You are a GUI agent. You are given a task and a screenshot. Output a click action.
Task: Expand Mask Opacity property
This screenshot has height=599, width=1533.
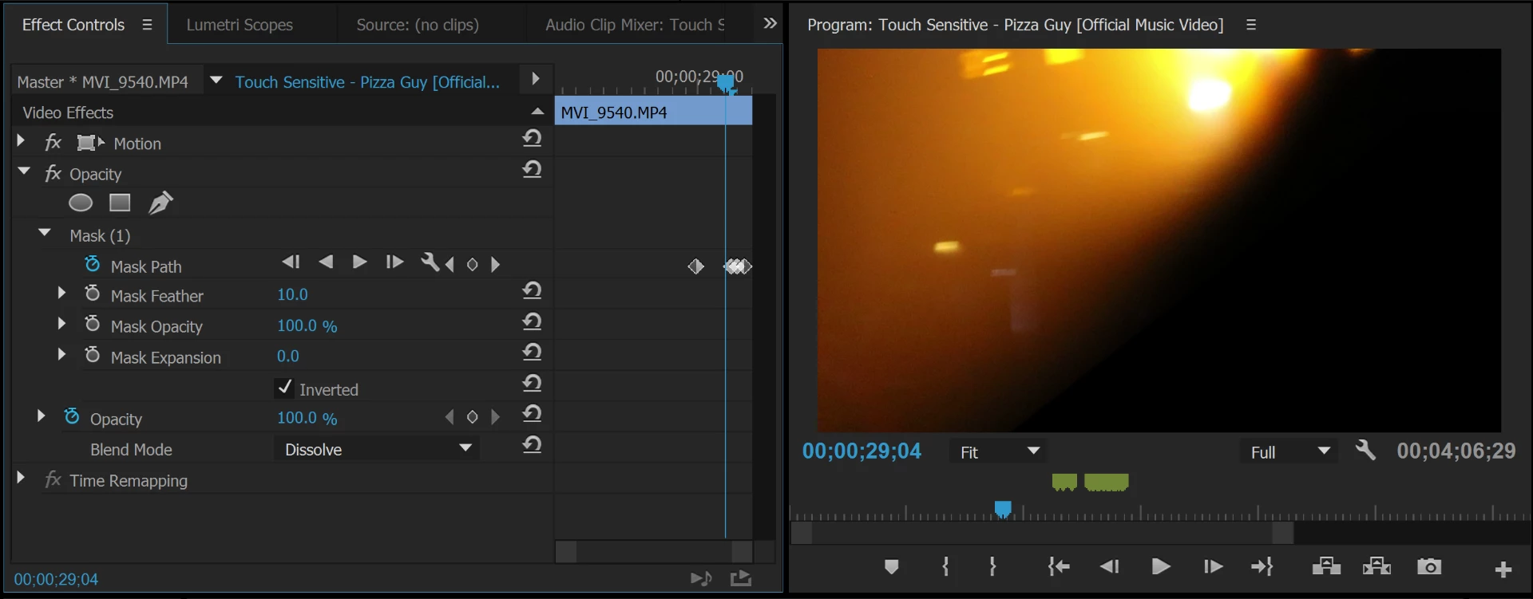click(61, 323)
